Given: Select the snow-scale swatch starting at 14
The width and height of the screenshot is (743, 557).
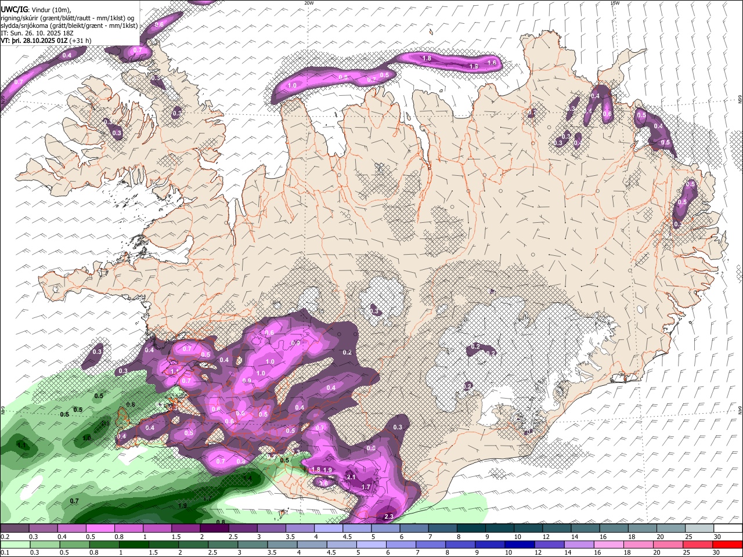Looking at the screenshot, I should 585,528.
